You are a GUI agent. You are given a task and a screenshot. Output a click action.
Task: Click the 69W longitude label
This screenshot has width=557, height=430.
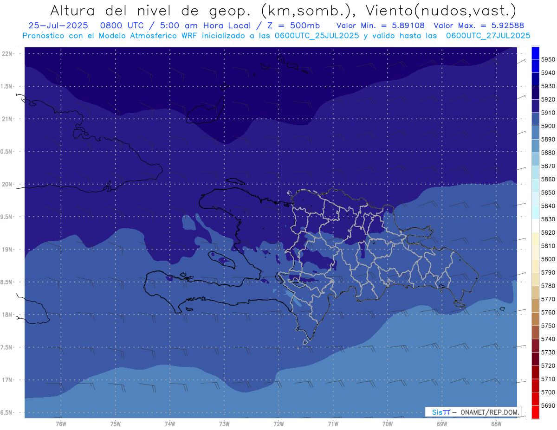[442, 424]
